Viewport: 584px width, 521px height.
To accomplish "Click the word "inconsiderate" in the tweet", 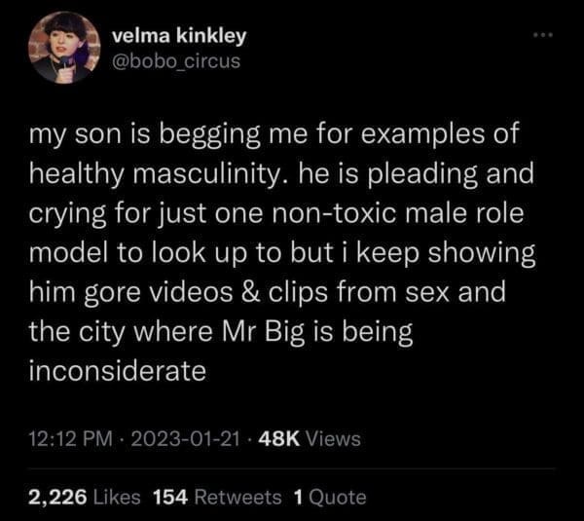I will 119,371.
